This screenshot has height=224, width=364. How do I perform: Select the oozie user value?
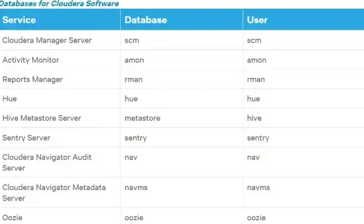click(256, 218)
